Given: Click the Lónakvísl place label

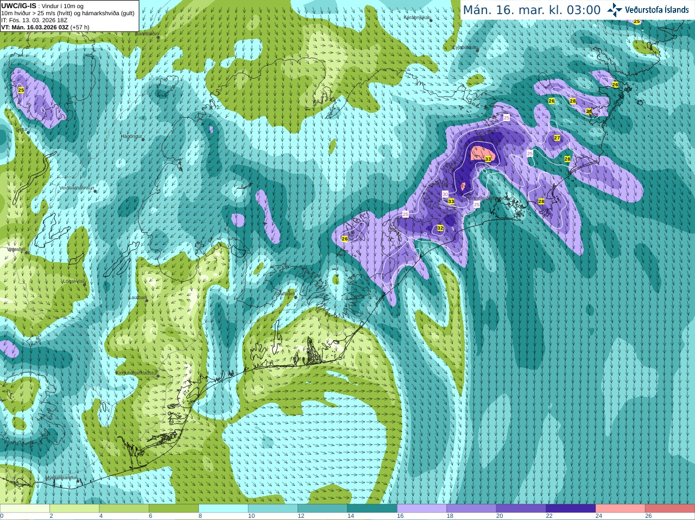Looking at the screenshot, I should click(73, 281).
